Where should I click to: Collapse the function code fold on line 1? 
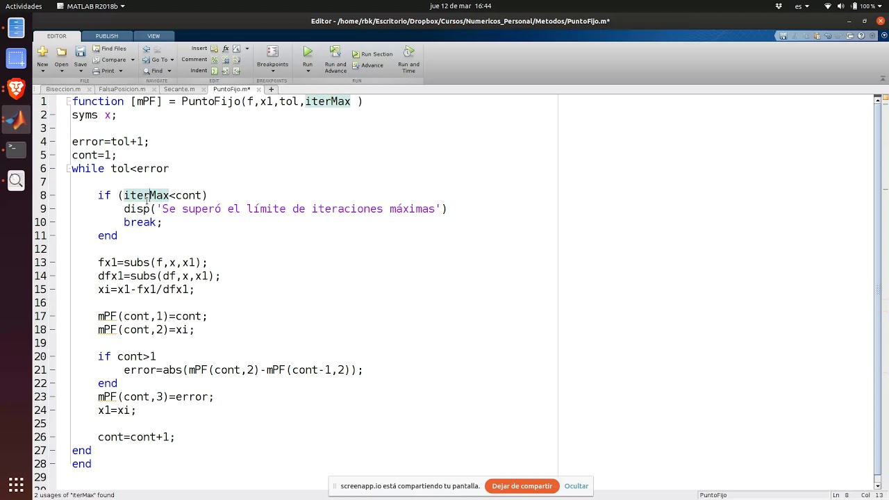coord(69,101)
